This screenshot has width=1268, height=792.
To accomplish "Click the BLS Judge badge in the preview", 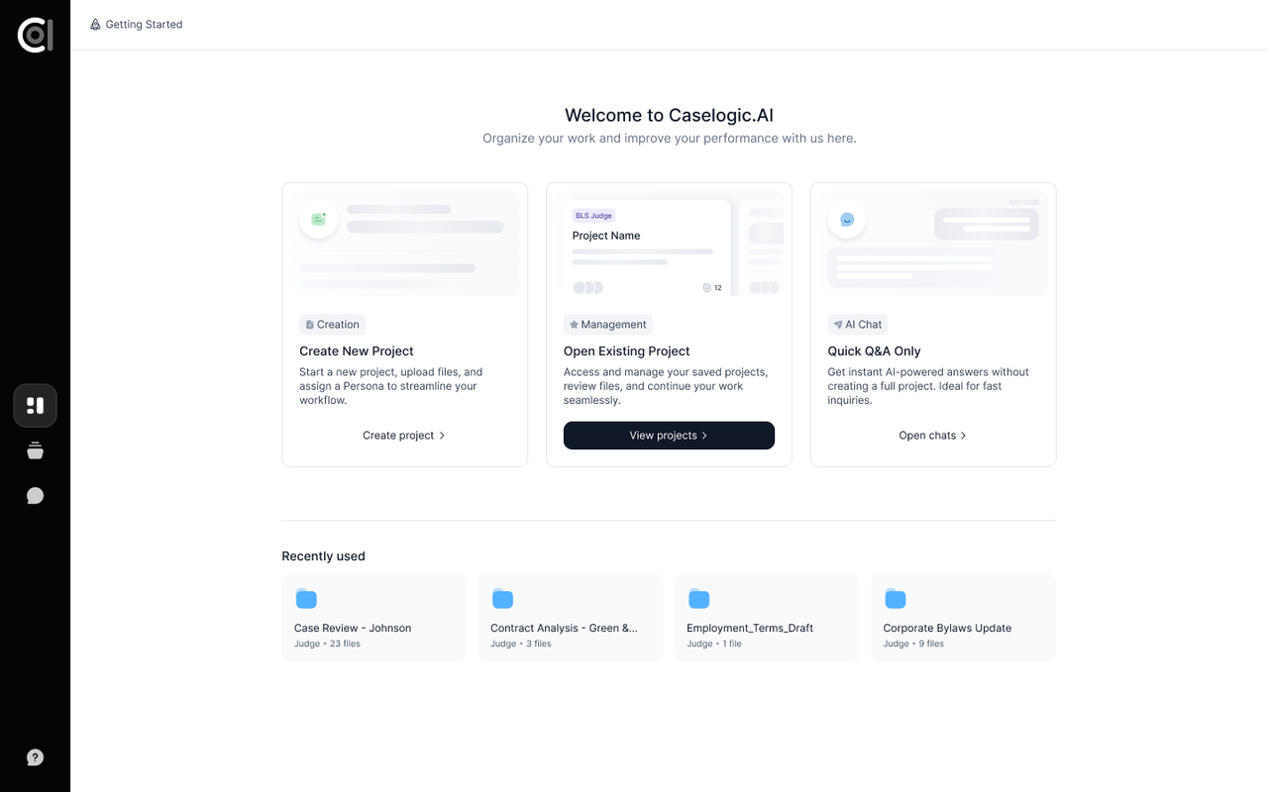I will [x=594, y=215].
